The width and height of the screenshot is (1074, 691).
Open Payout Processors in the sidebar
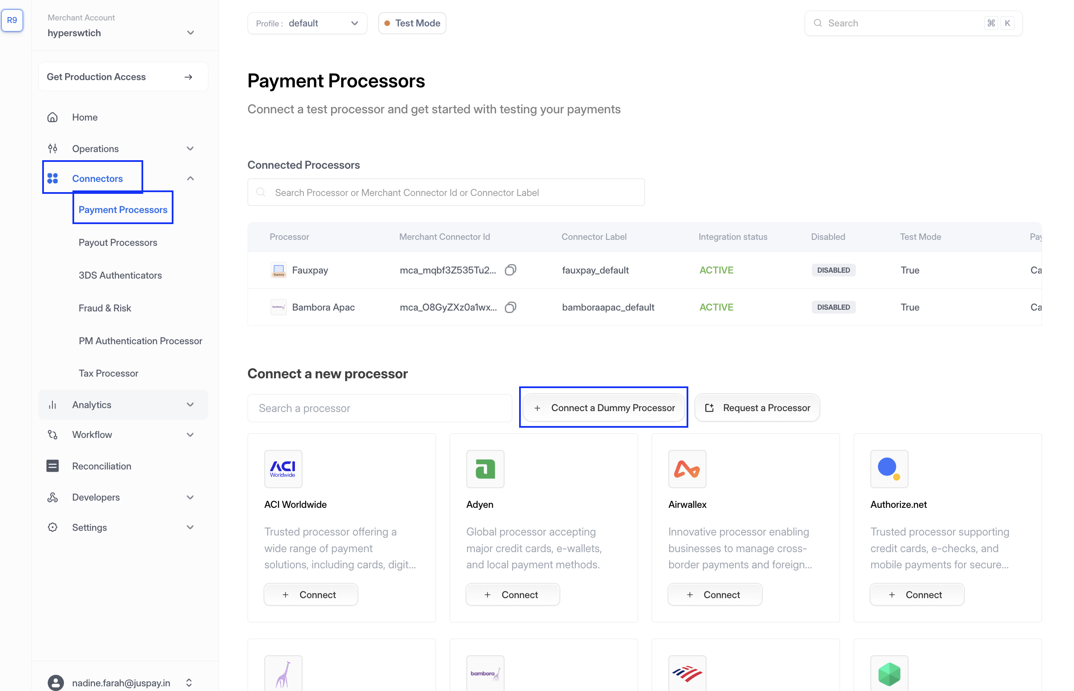(x=118, y=242)
